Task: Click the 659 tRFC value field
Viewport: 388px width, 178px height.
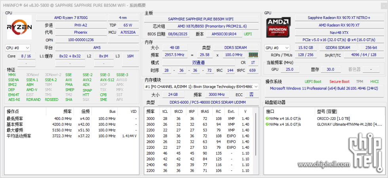Action: click(x=253, y=70)
